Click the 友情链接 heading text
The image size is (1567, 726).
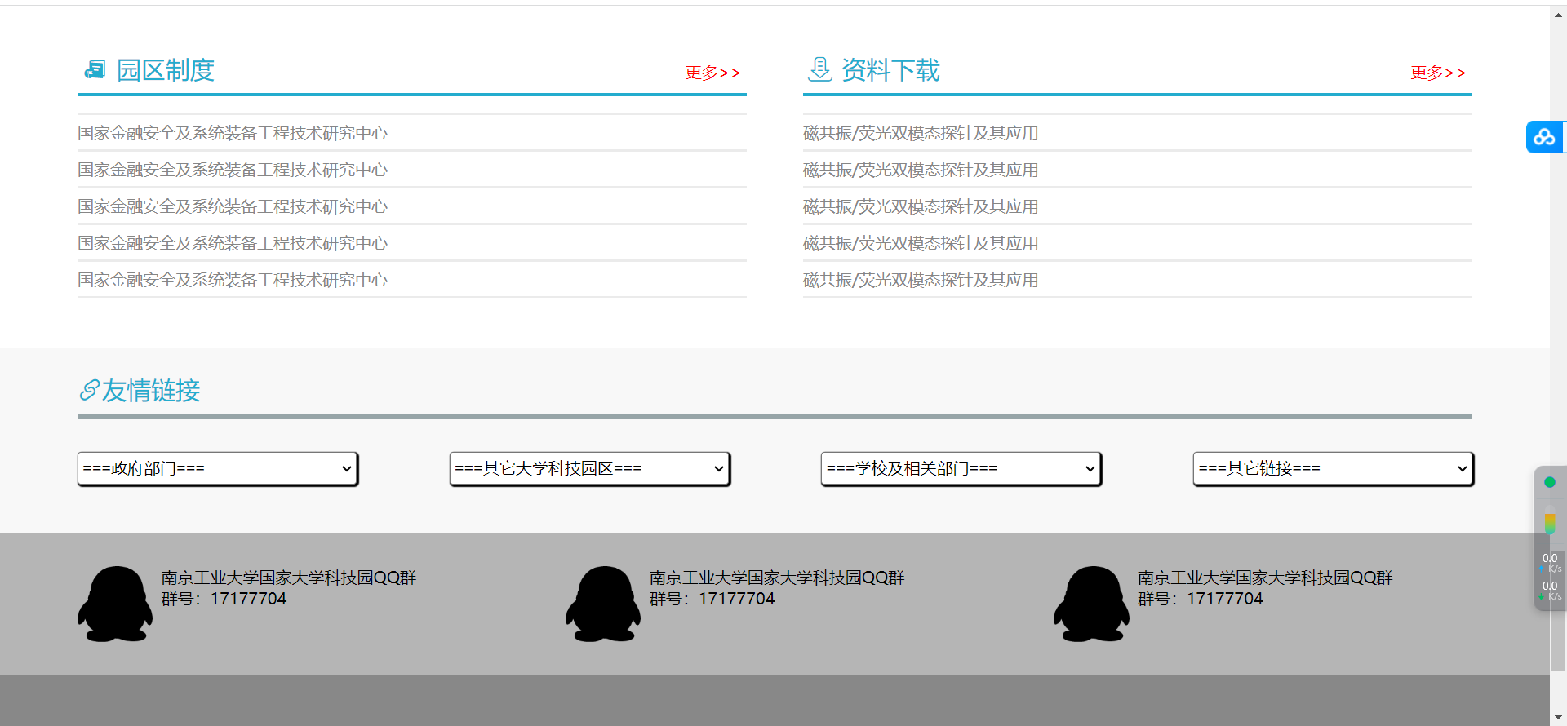click(151, 391)
